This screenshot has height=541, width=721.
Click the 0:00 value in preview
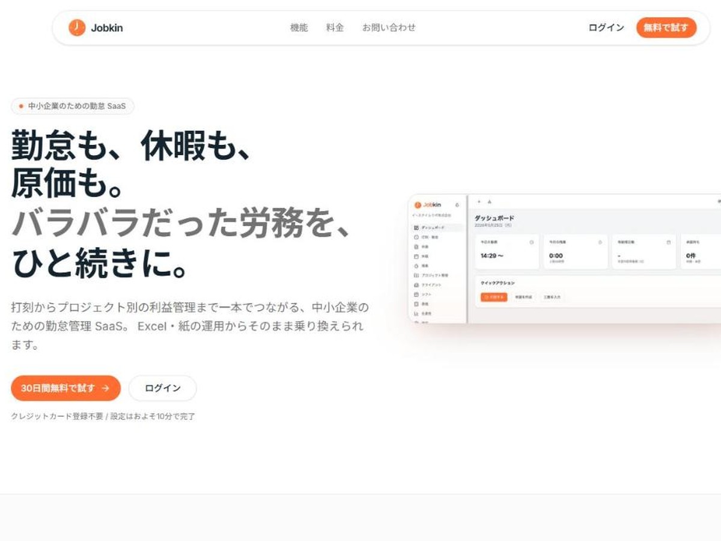556,255
